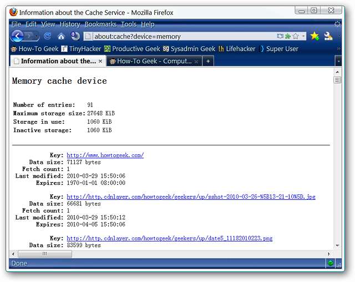The width and height of the screenshot is (355, 282).
Task: Open the list all tabs dropdown
Action: click(338, 61)
